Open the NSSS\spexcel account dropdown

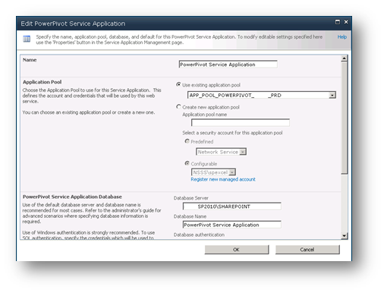click(x=213, y=172)
